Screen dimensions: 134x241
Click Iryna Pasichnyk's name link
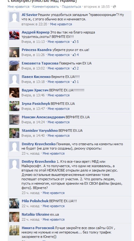36,104
